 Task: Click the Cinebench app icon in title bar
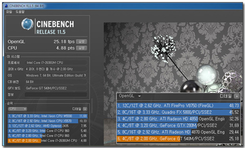(x=6, y=6)
